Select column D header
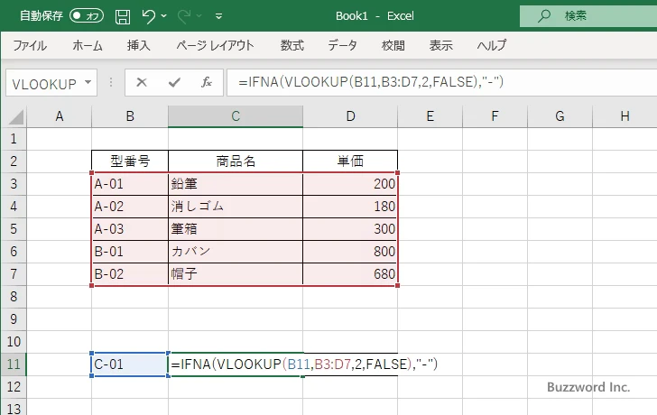 [350, 116]
